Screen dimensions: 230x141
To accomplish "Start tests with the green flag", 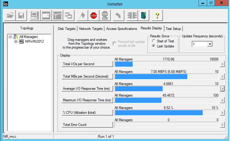I will 82,15.
